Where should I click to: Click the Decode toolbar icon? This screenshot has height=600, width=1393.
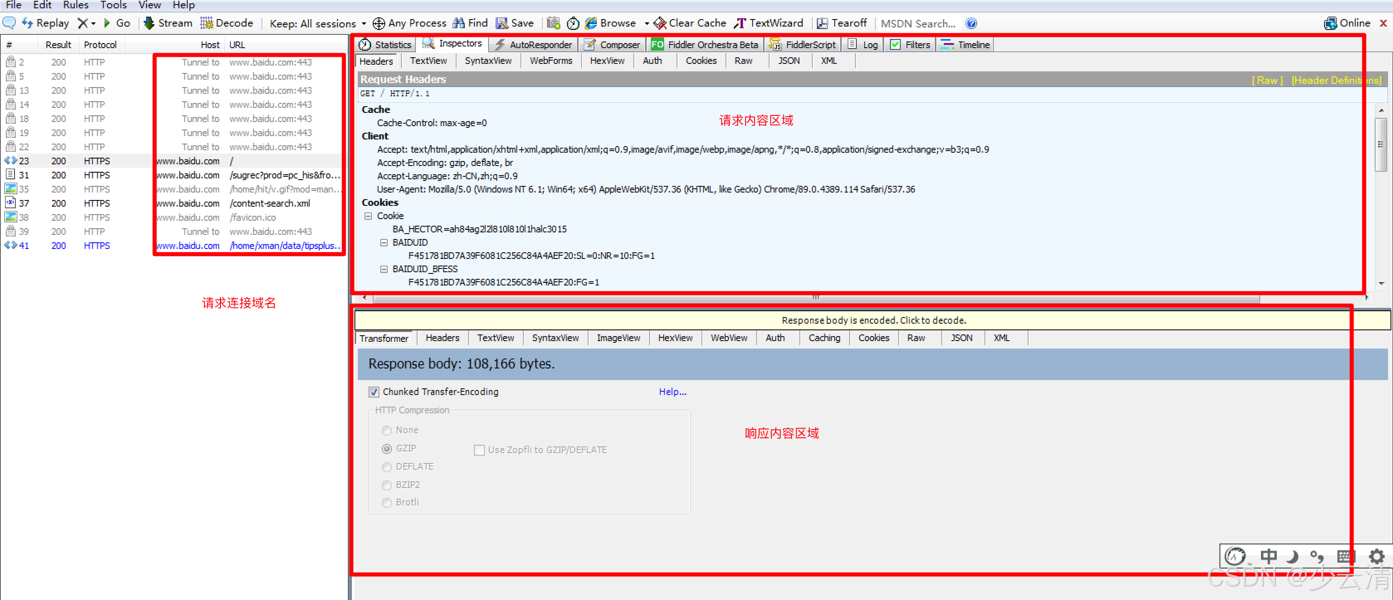pyautogui.click(x=207, y=23)
